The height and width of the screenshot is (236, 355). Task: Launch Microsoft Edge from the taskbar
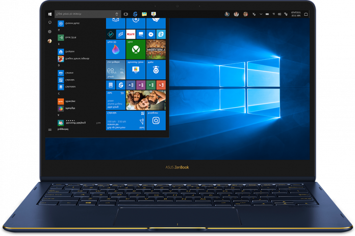click(135, 14)
